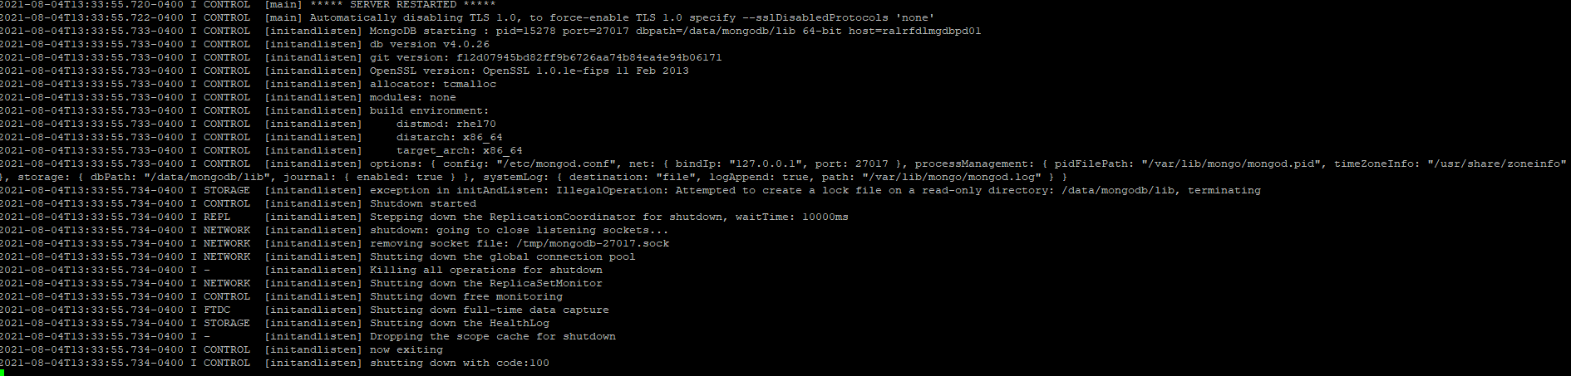Click the allocator: tcmalloc line
This screenshot has width=1571, height=376.
pyautogui.click(x=433, y=84)
